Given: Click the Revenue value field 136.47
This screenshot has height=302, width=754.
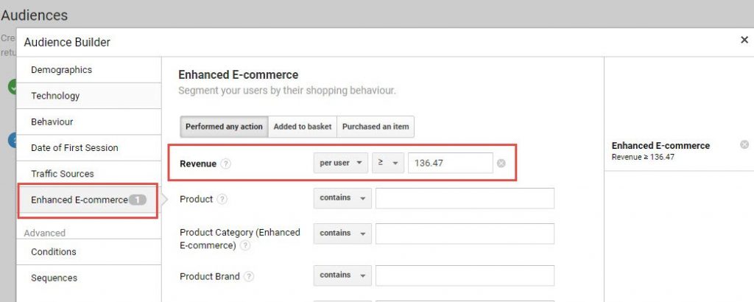Looking at the screenshot, I should 451,163.
